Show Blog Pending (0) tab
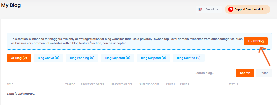 pos(82,58)
